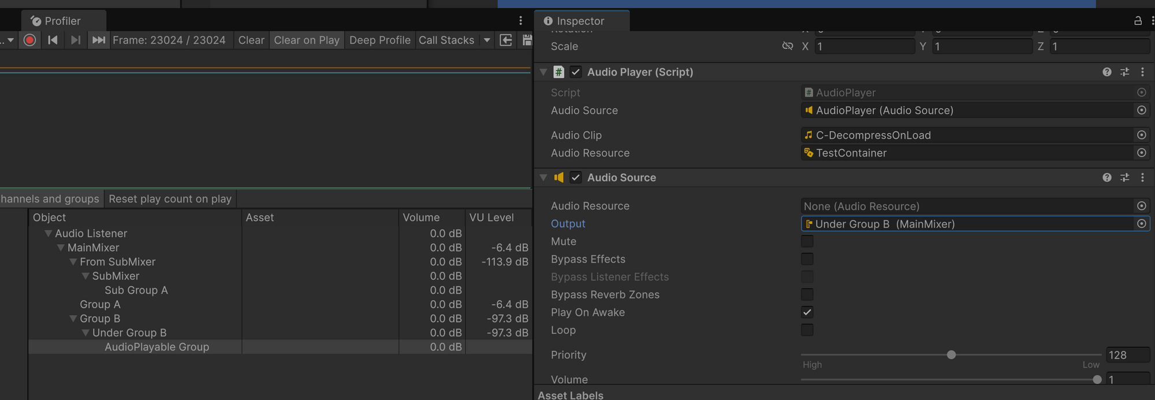Click the Profiler record button
The width and height of the screenshot is (1155, 400).
[30, 40]
